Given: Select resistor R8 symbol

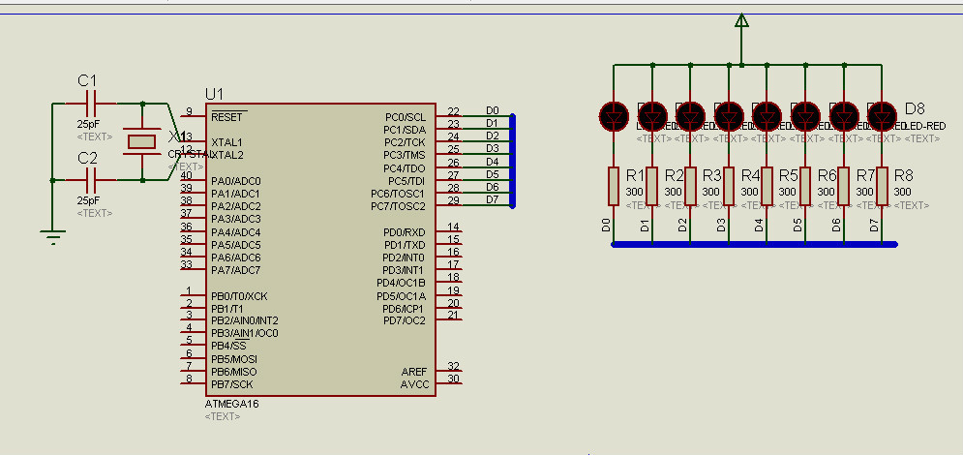Looking at the screenshot, I should [881, 186].
